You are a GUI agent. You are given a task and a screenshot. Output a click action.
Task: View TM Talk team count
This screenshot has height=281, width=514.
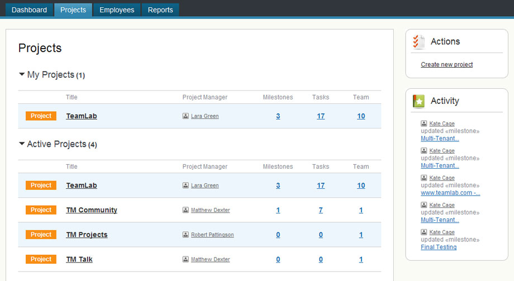361,259
